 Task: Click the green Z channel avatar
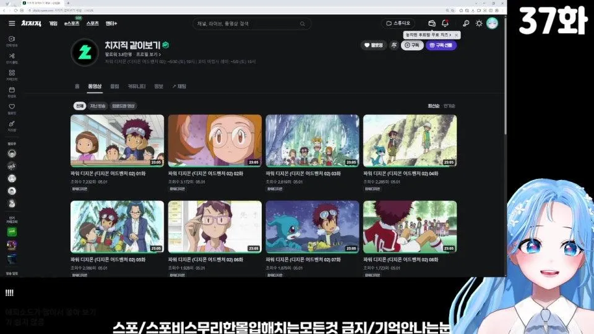tap(85, 52)
